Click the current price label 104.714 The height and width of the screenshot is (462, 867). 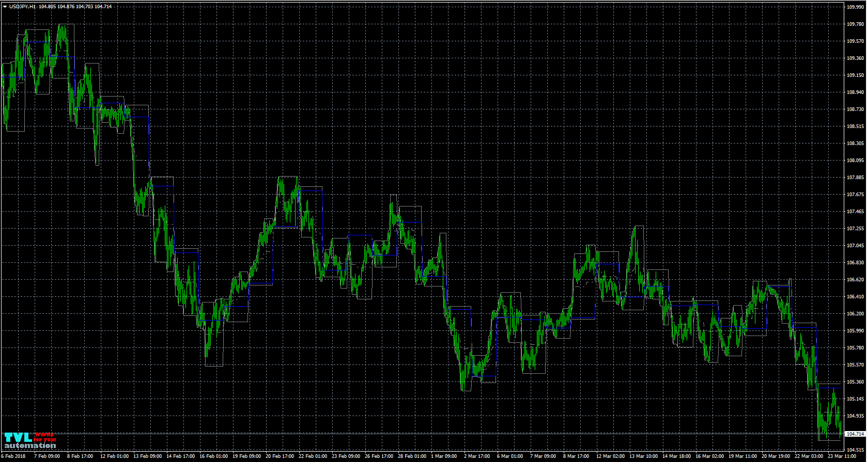(x=855, y=448)
